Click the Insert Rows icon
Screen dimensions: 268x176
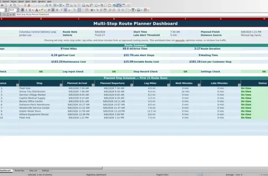(x=55, y=5)
